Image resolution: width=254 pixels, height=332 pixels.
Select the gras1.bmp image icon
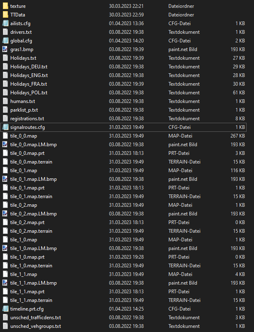coord(5,49)
